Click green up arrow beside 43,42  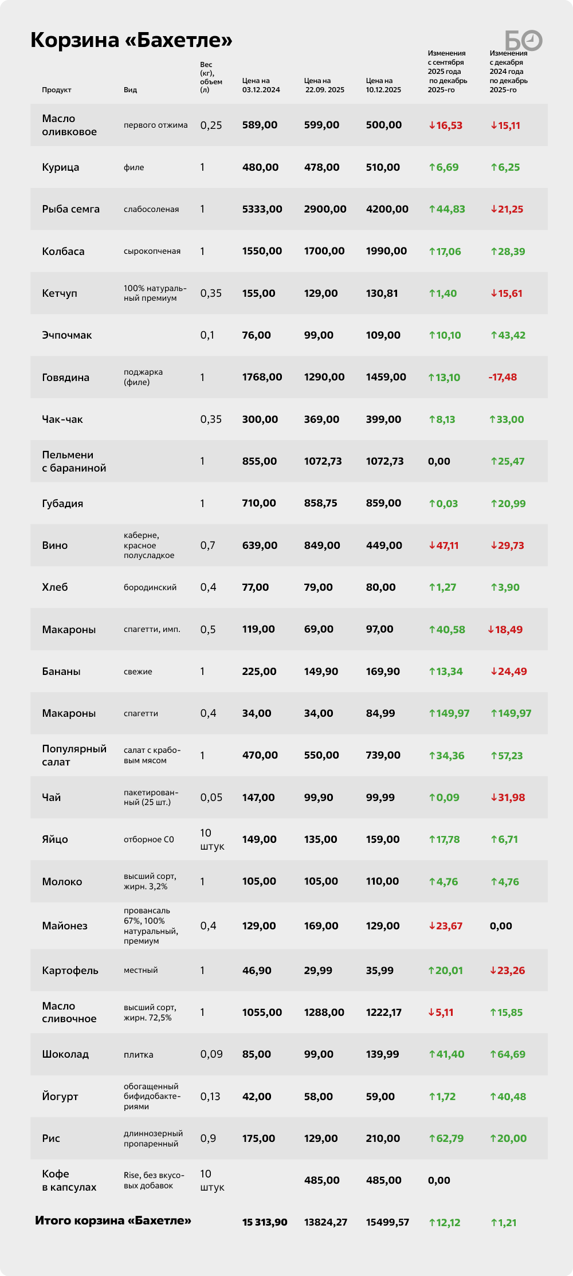click(x=494, y=335)
